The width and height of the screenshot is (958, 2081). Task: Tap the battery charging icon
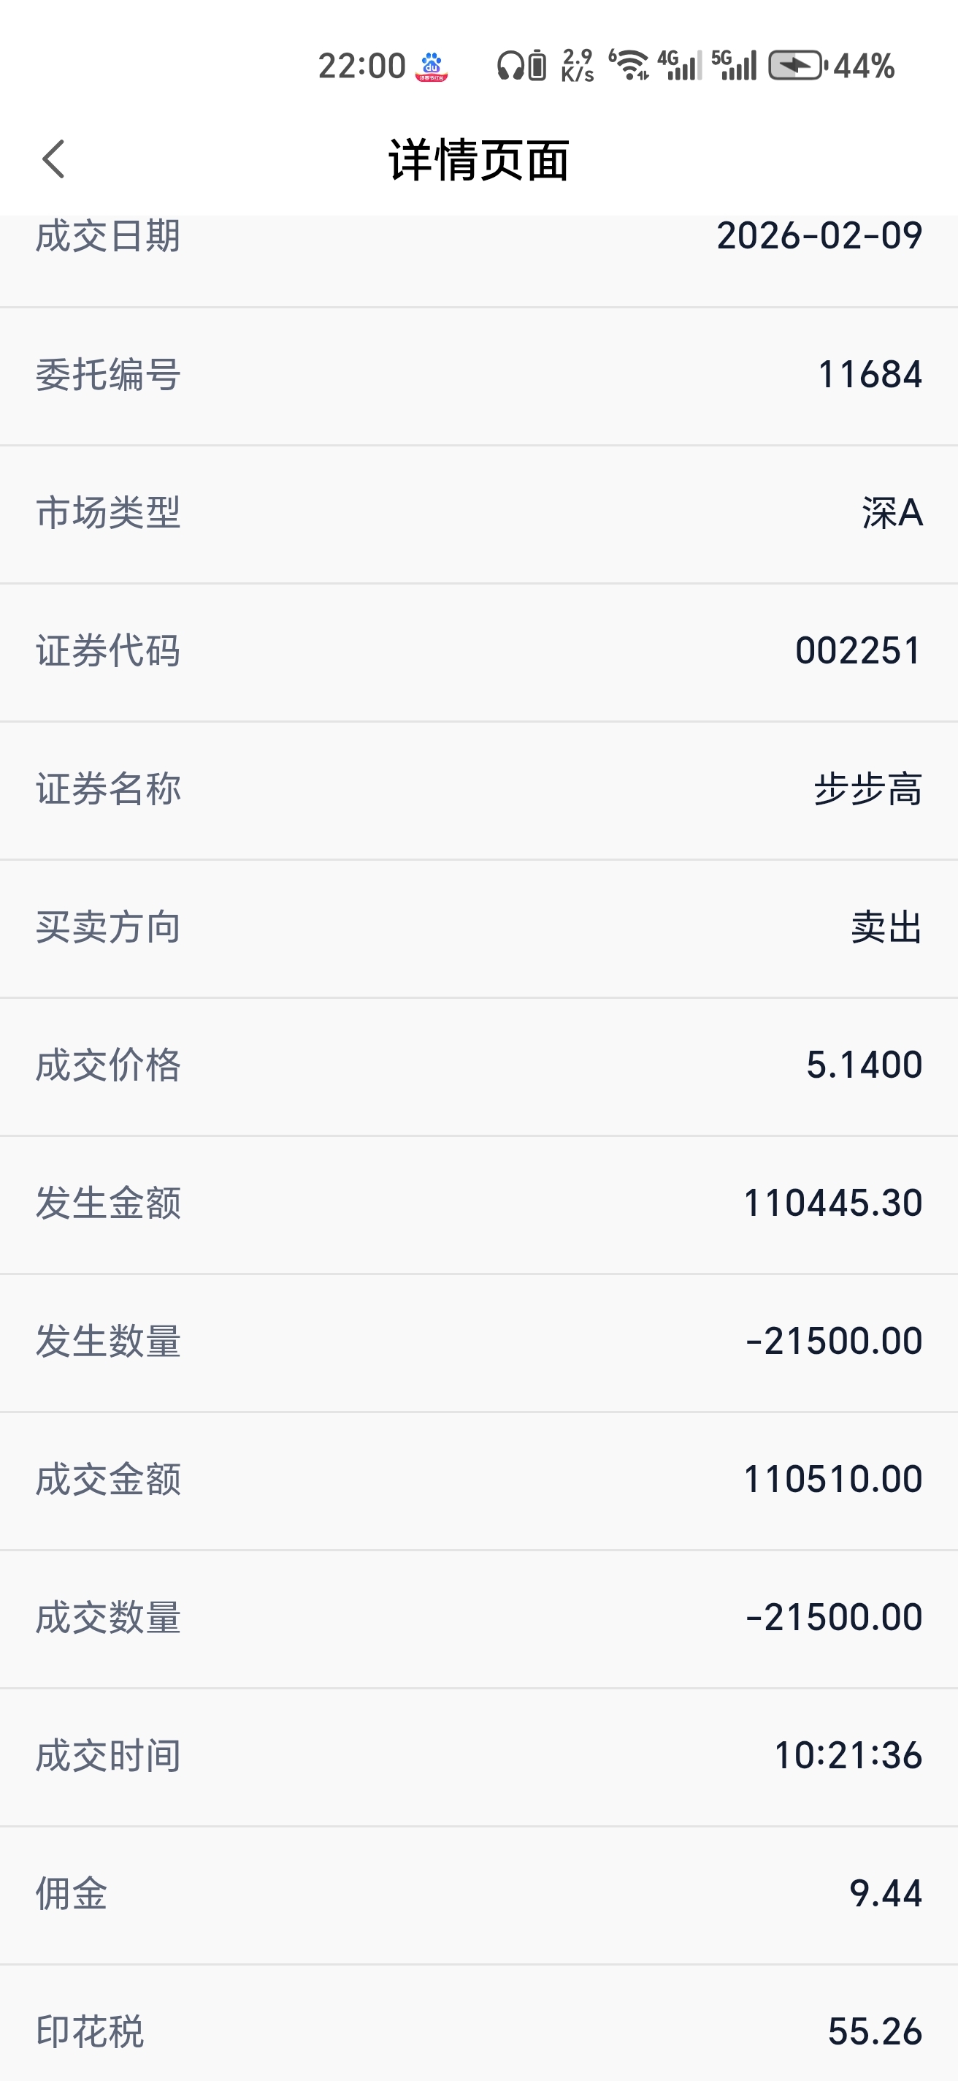pos(797,66)
